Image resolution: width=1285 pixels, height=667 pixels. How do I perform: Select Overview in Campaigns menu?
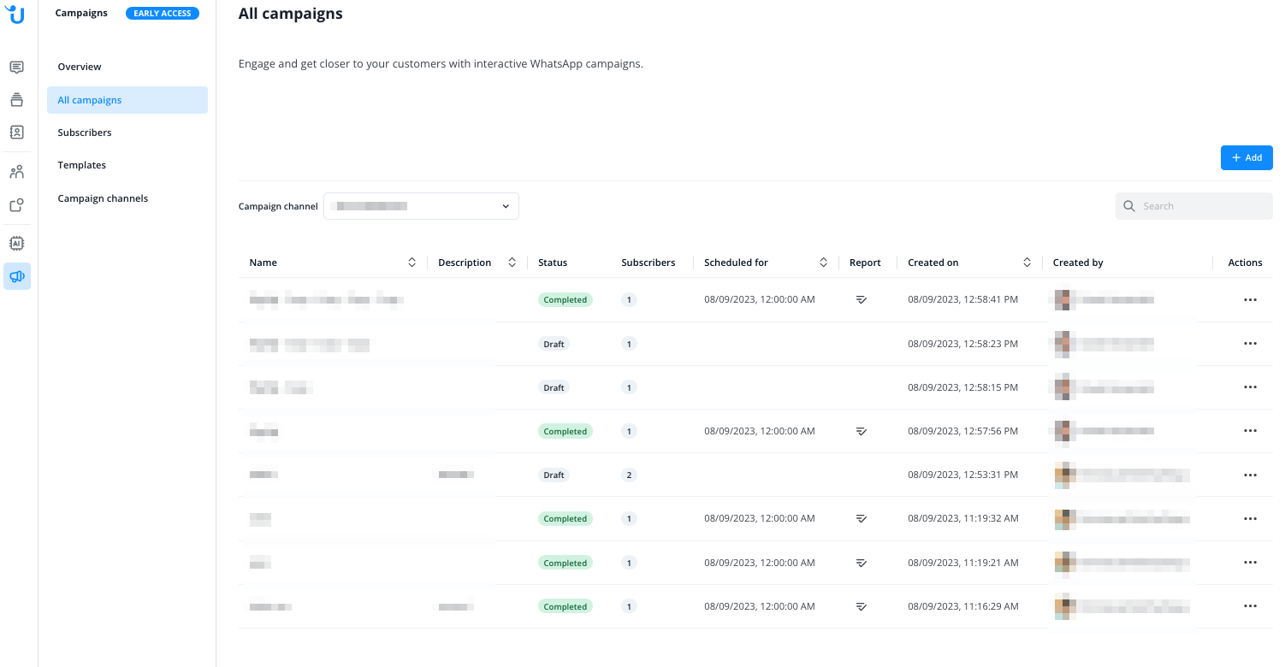80,67
